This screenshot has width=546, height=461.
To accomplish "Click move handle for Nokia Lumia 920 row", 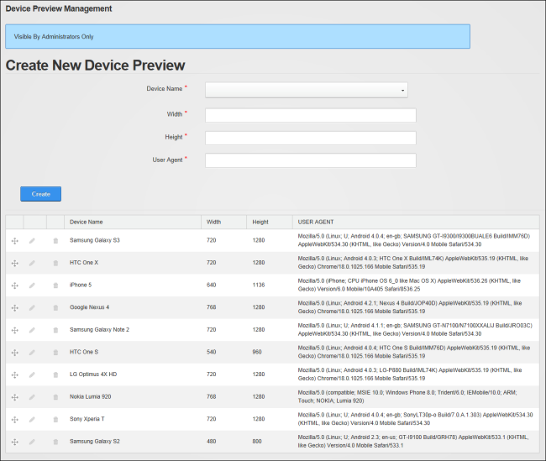I will pos(14,397).
